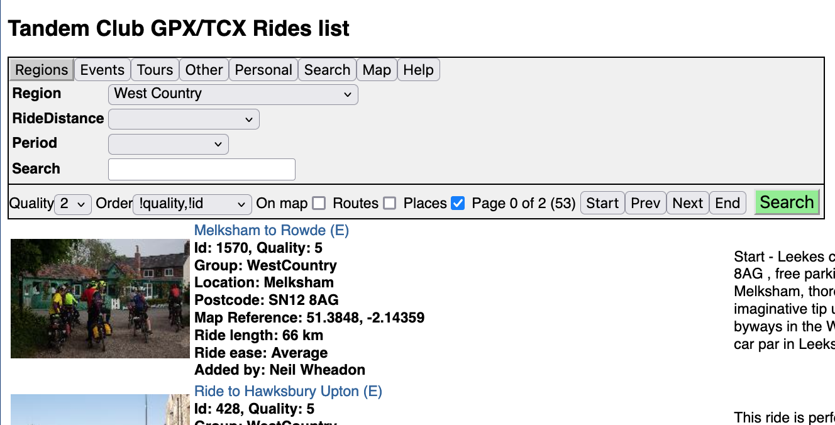Open the Map tab

tap(377, 70)
